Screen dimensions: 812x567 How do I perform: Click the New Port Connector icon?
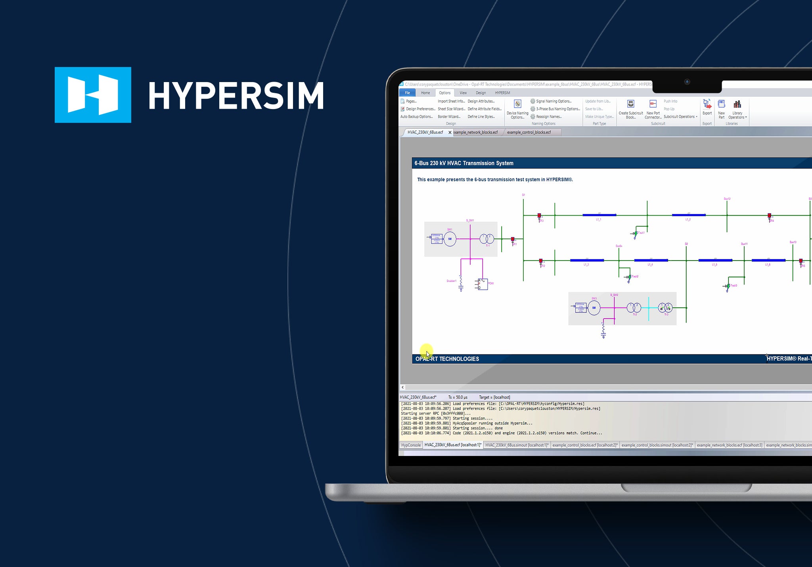pos(653,104)
